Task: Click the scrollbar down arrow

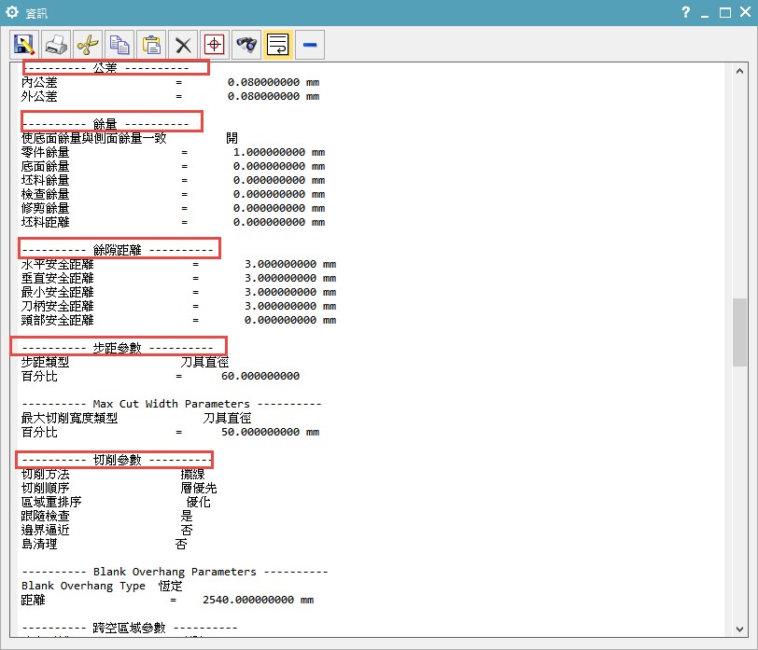Action: [x=739, y=629]
